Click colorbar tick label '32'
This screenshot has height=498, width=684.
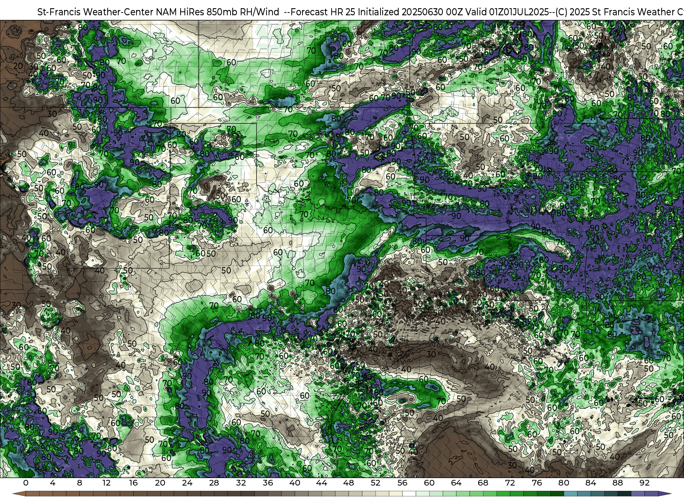pyautogui.click(x=241, y=483)
